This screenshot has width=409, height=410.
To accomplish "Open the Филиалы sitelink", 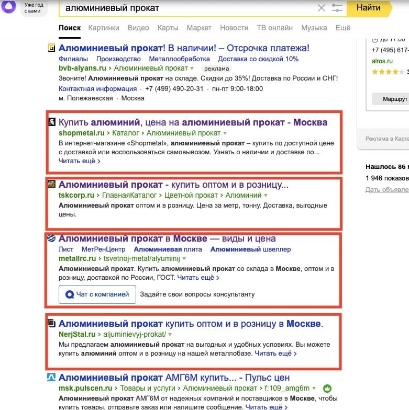I will tap(73, 59).
